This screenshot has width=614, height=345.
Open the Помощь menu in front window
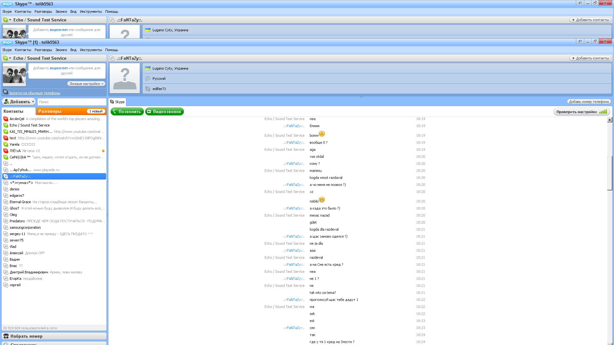[112, 50]
